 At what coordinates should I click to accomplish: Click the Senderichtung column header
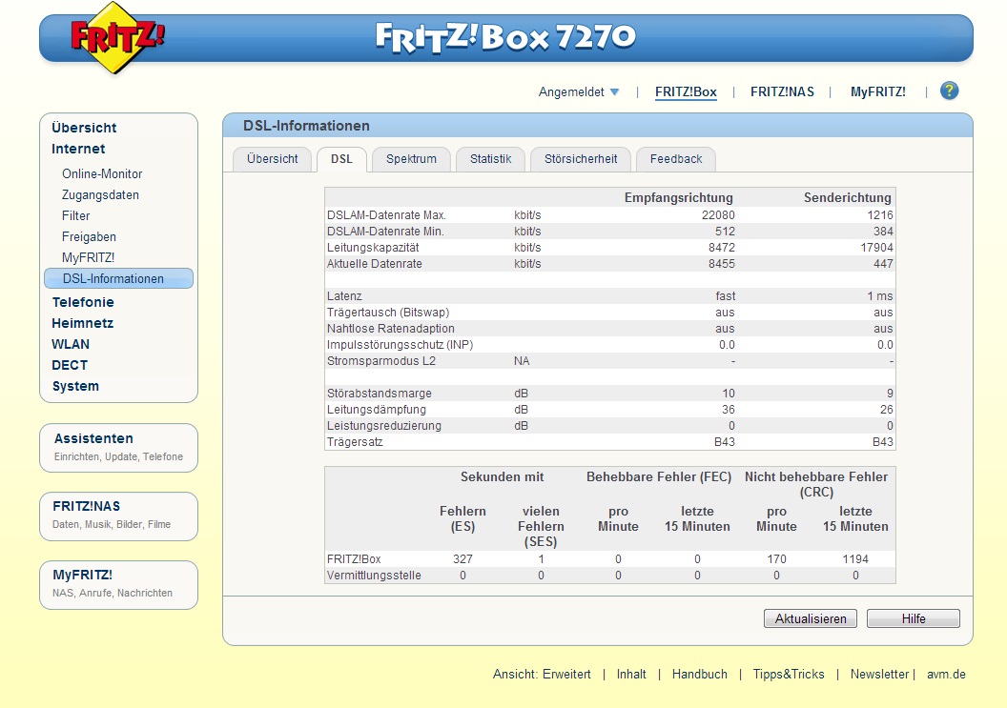coord(847,197)
